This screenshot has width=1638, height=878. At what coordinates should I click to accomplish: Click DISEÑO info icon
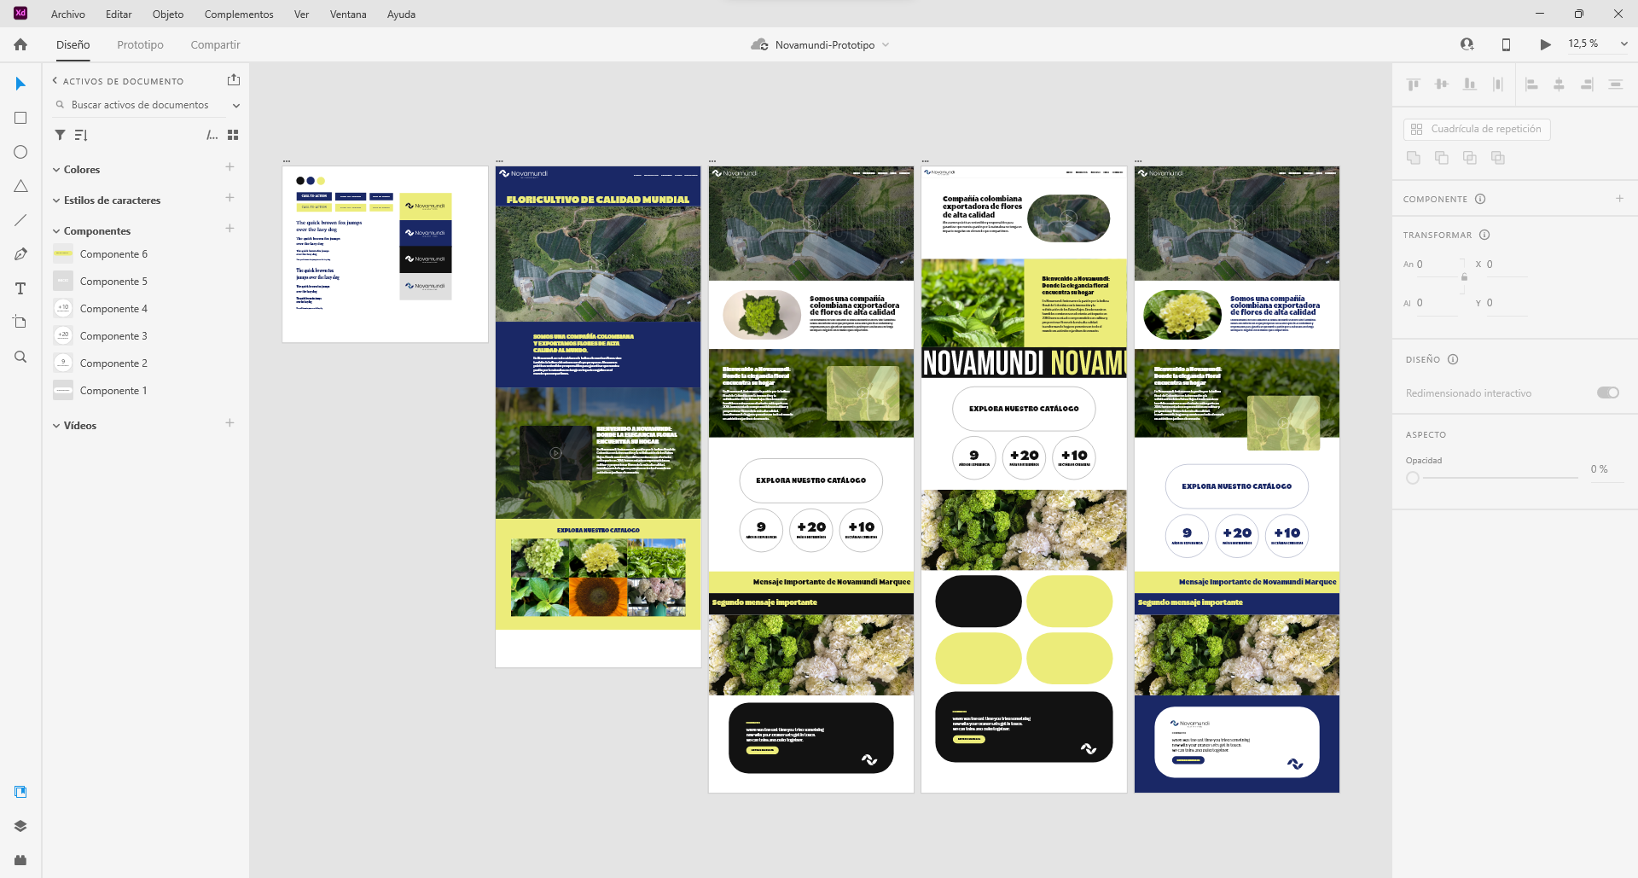point(1453,359)
